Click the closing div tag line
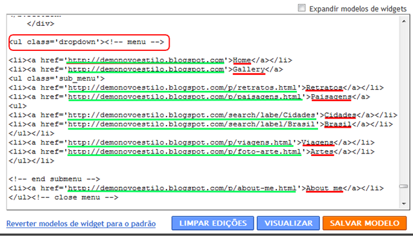The width and height of the screenshot is (413, 236). coord(40,24)
